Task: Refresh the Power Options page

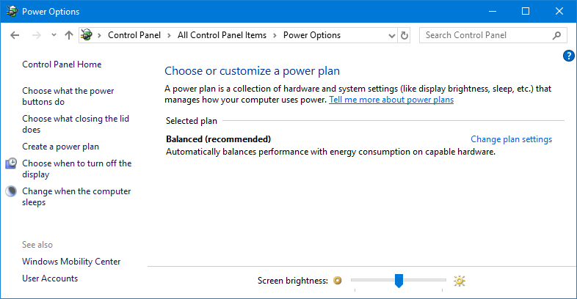Action: (404, 35)
